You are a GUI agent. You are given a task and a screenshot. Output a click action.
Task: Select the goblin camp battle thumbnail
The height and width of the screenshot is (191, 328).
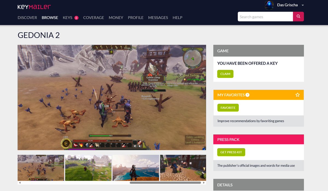(x=41, y=168)
